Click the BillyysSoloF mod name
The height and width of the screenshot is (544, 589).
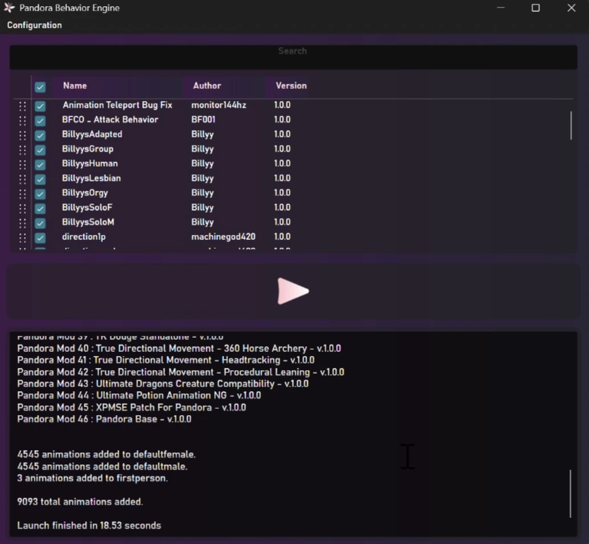click(87, 207)
